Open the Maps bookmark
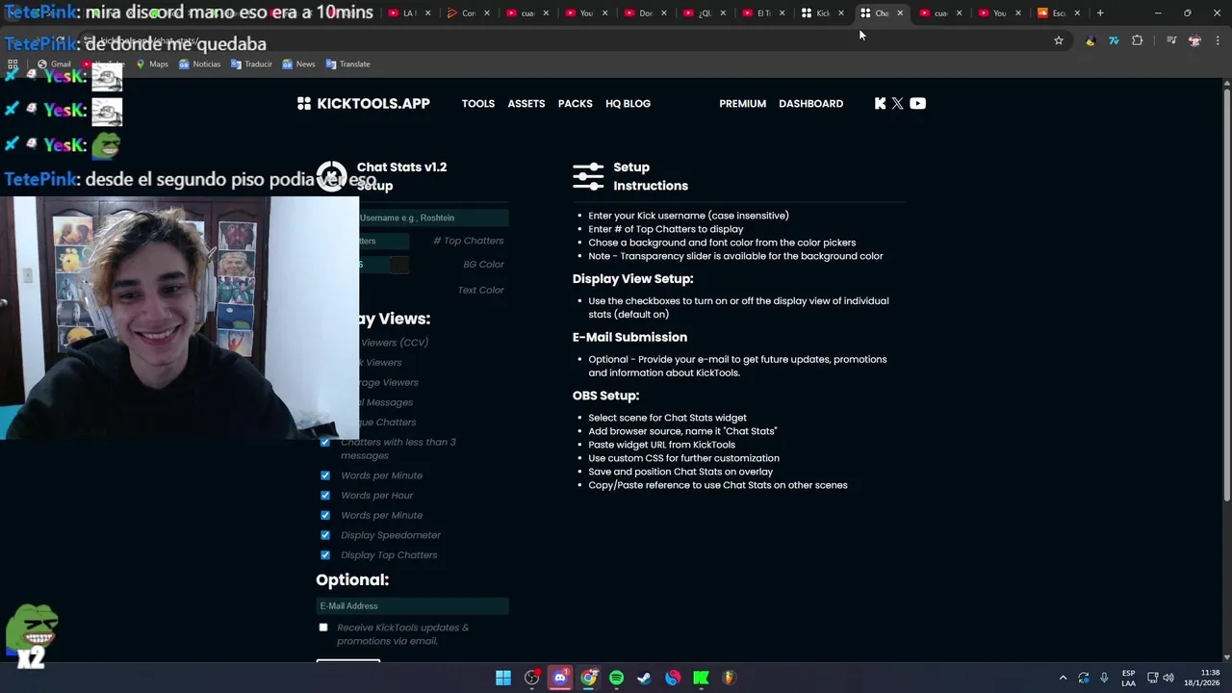 (152, 64)
